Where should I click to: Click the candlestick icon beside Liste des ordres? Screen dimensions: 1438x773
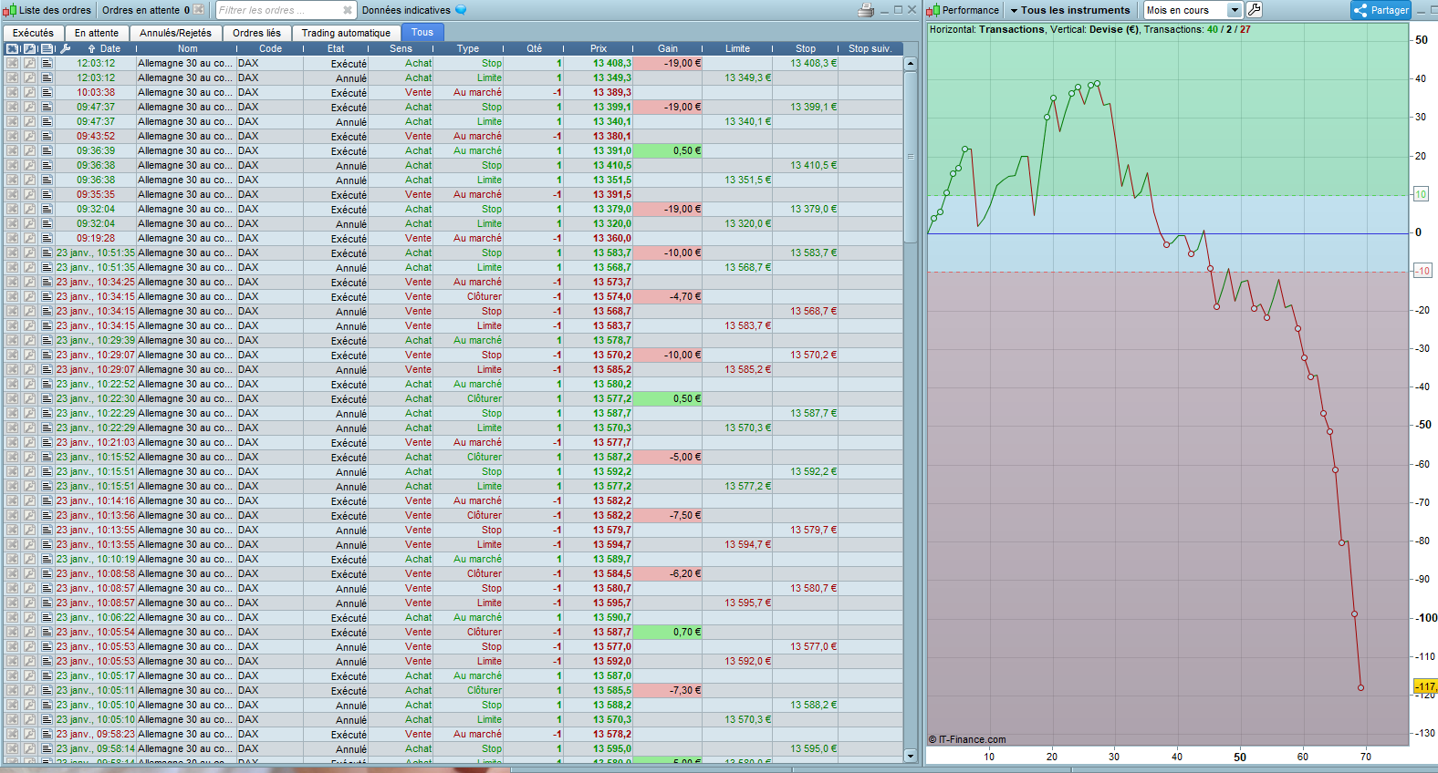pos(10,10)
